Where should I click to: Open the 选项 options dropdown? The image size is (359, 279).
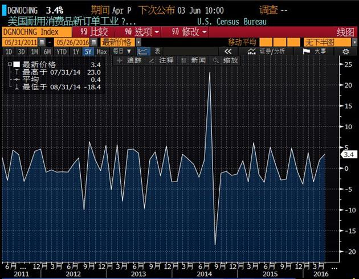[141, 32]
